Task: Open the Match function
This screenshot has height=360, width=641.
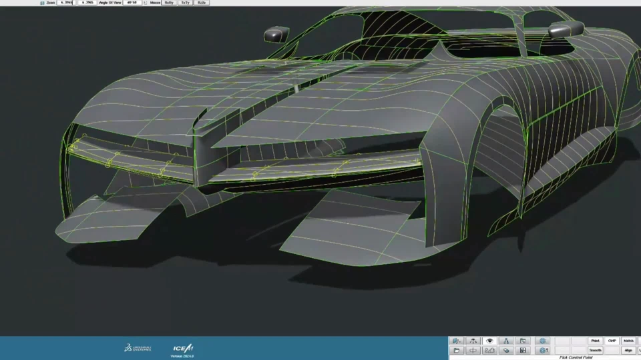Action: tap(628, 341)
